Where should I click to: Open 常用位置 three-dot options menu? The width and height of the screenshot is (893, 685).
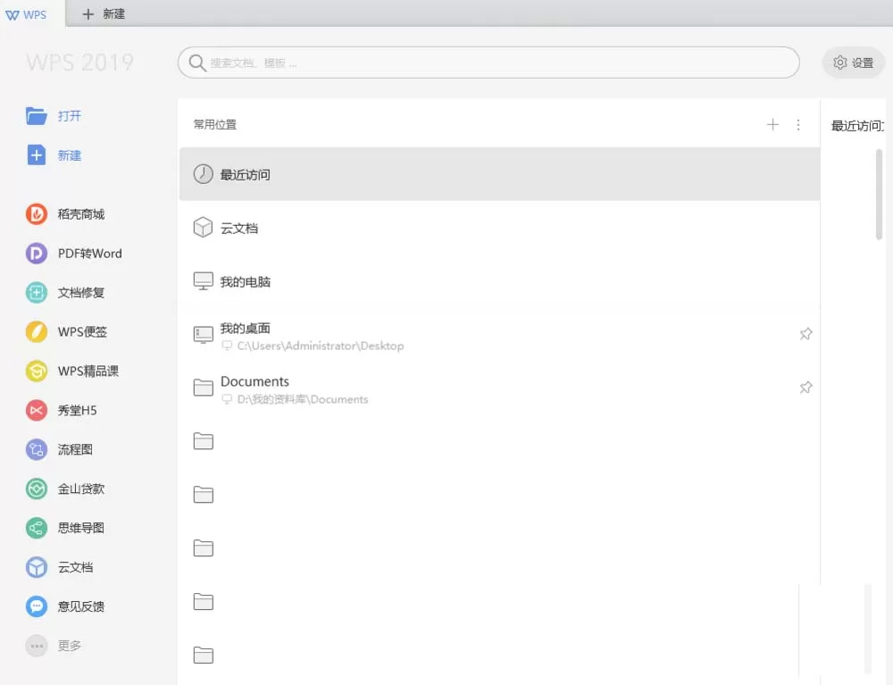[798, 125]
